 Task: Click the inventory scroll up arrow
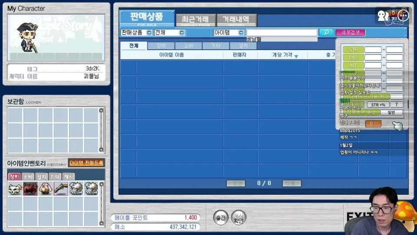[102, 184]
